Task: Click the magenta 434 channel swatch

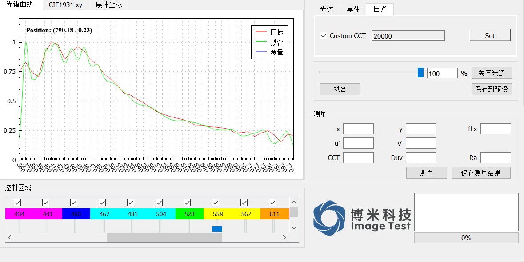Action: [x=20, y=214]
